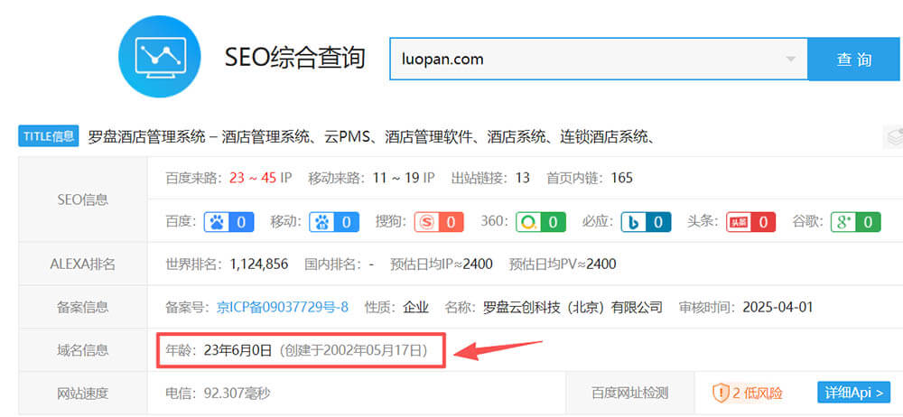Click the 谷歌 Google index badge
The height and width of the screenshot is (417, 903).
(856, 222)
